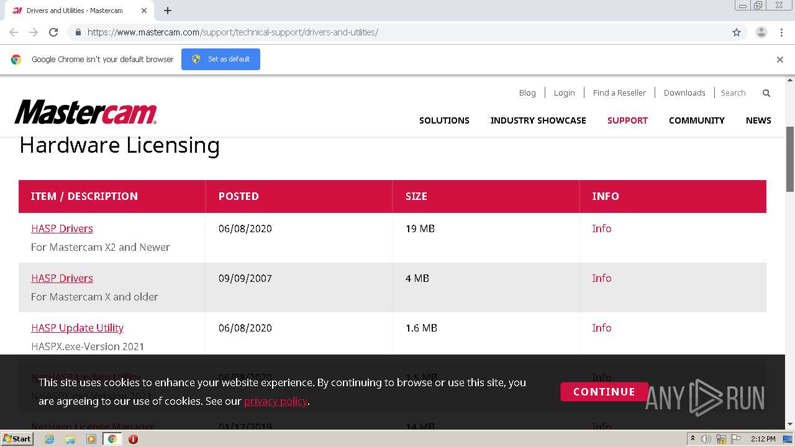Open the Chrome profile avatar menu
Image resolution: width=795 pixels, height=447 pixels.
pos(761,32)
